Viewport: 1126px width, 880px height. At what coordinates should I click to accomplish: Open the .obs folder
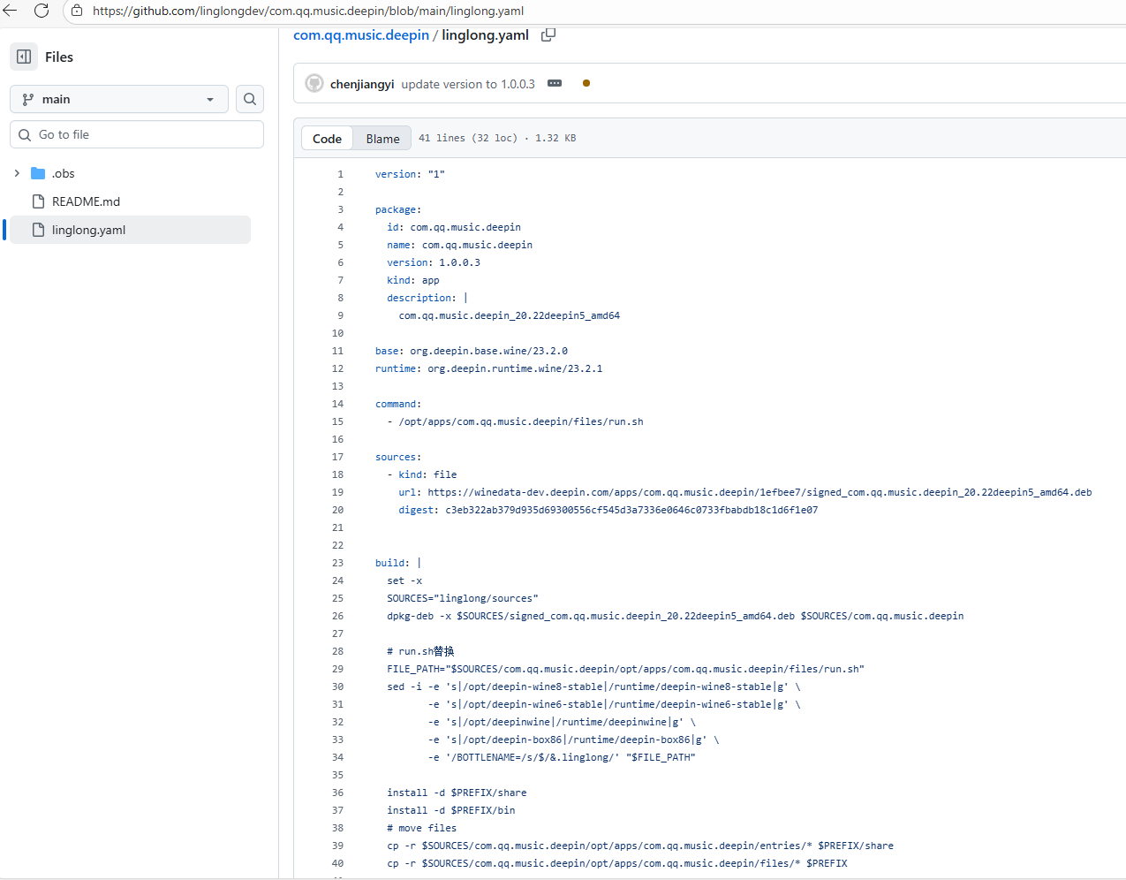[63, 173]
